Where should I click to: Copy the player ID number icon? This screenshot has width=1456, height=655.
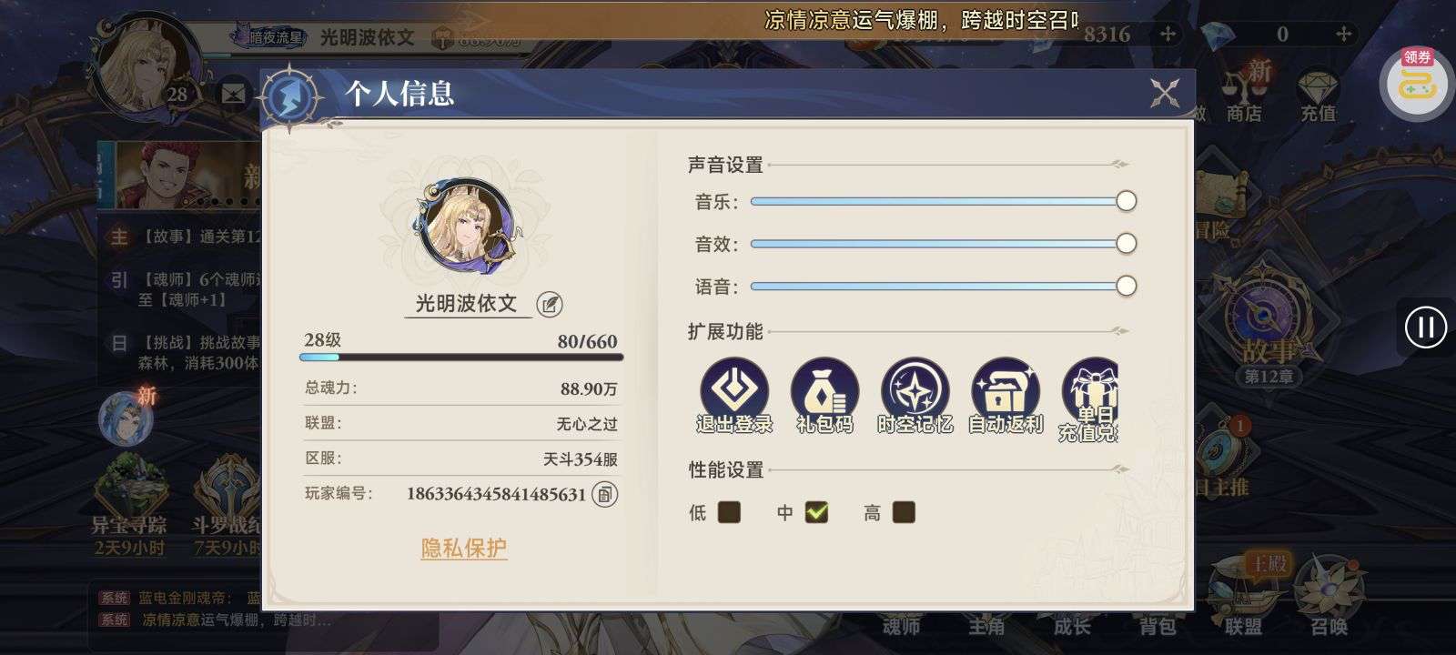(x=605, y=494)
